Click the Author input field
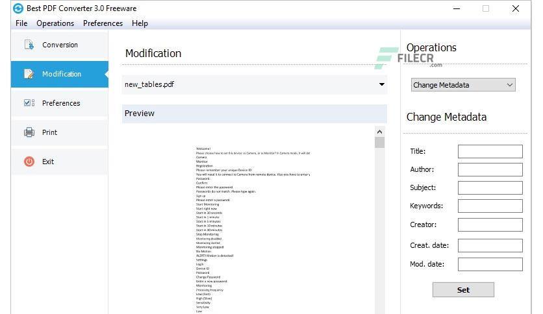 tap(490, 169)
